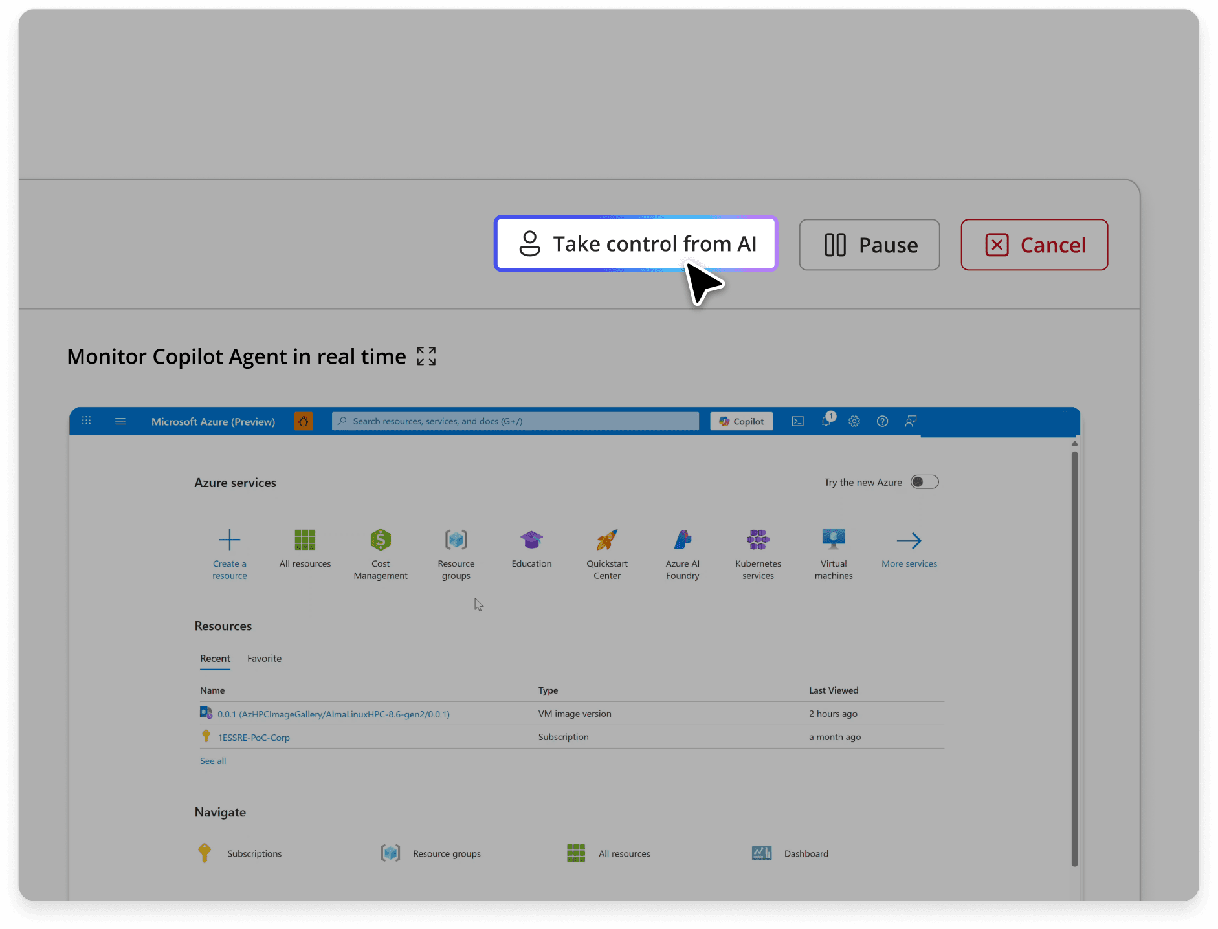The width and height of the screenshot is (1218, 929).
Task: Switch to Favorite resources tab
Action: click(x=264, y=658)
